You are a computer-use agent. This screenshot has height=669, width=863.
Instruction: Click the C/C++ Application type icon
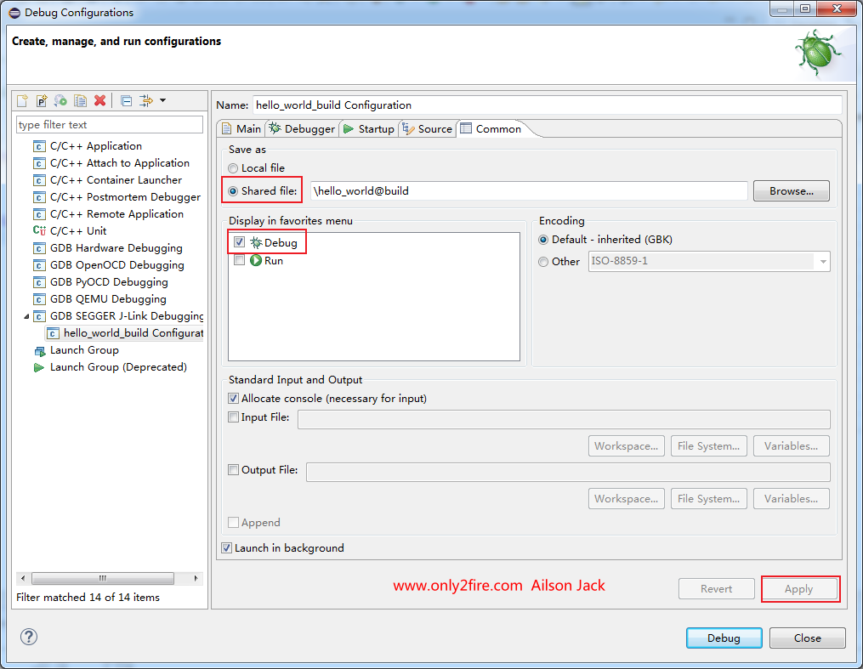click(39, 146)
